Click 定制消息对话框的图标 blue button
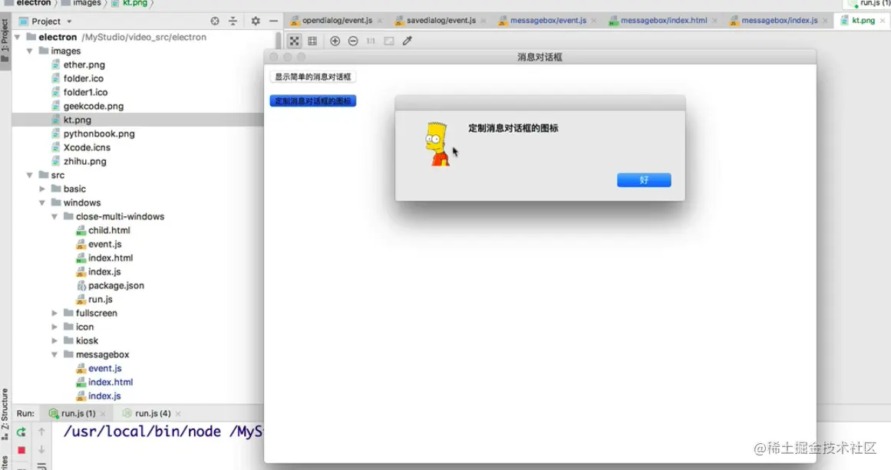The height and width of the screenshot is (470, 891). click(x=312, y=101)
